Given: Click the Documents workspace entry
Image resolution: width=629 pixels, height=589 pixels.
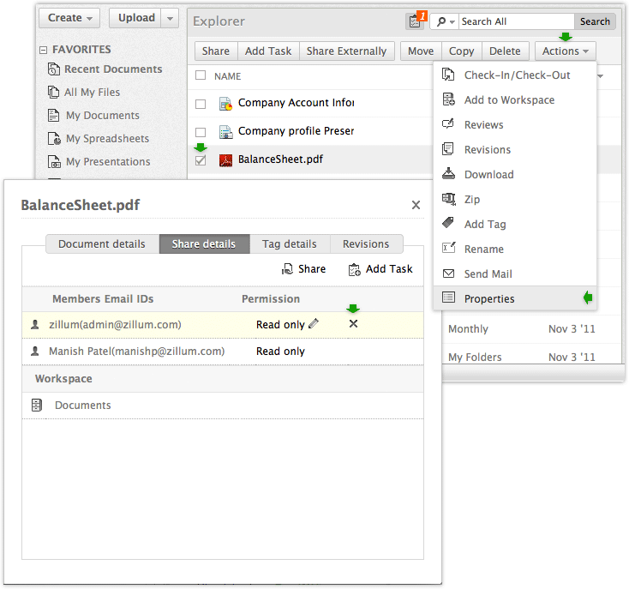Looking at the screenshot, I should pyautogui.click(x=223, y=406).
